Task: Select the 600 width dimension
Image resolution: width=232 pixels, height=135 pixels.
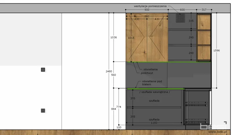Action: [182, 10]
